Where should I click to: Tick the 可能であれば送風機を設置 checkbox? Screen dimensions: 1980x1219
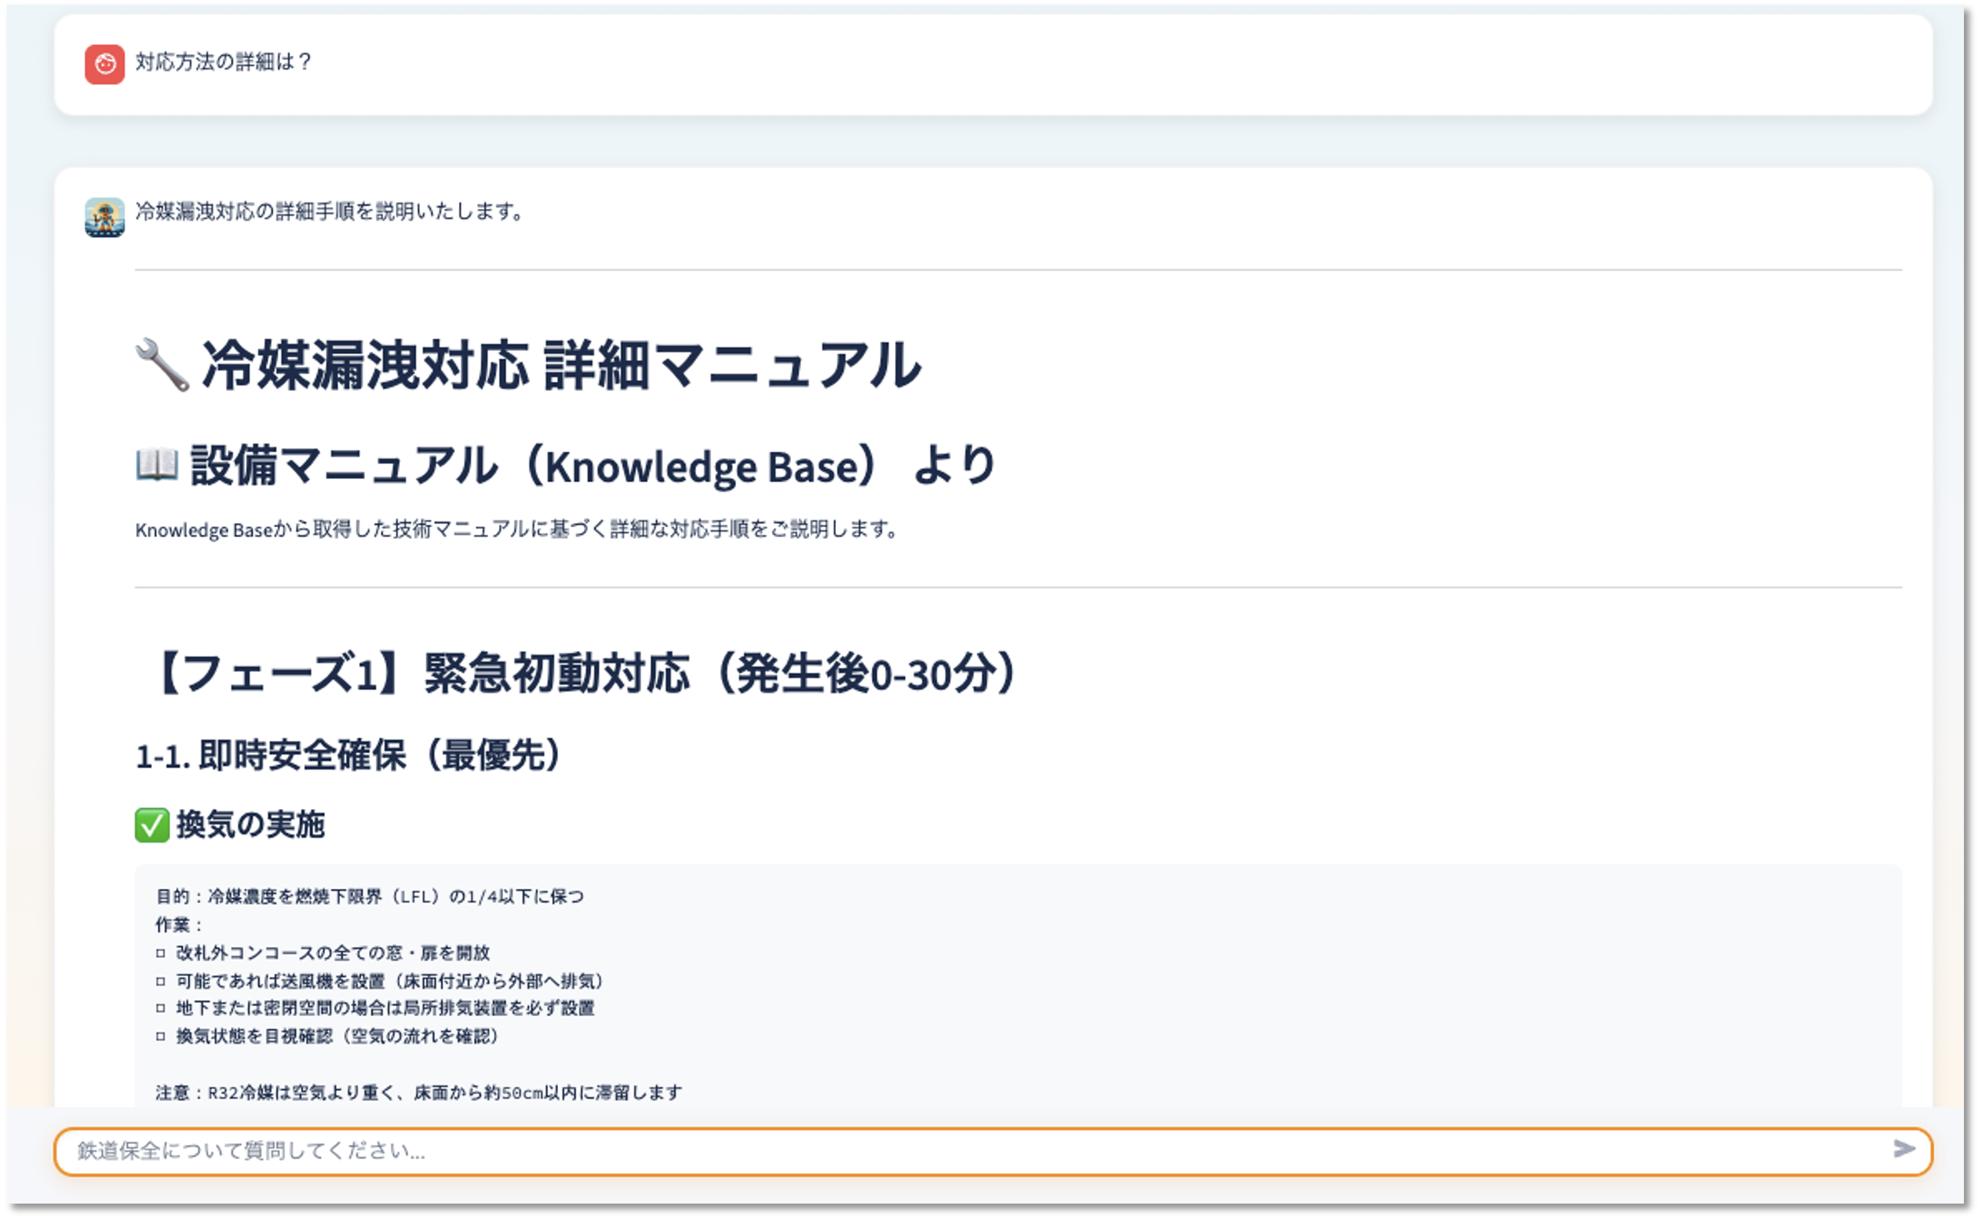click(161, 982)
